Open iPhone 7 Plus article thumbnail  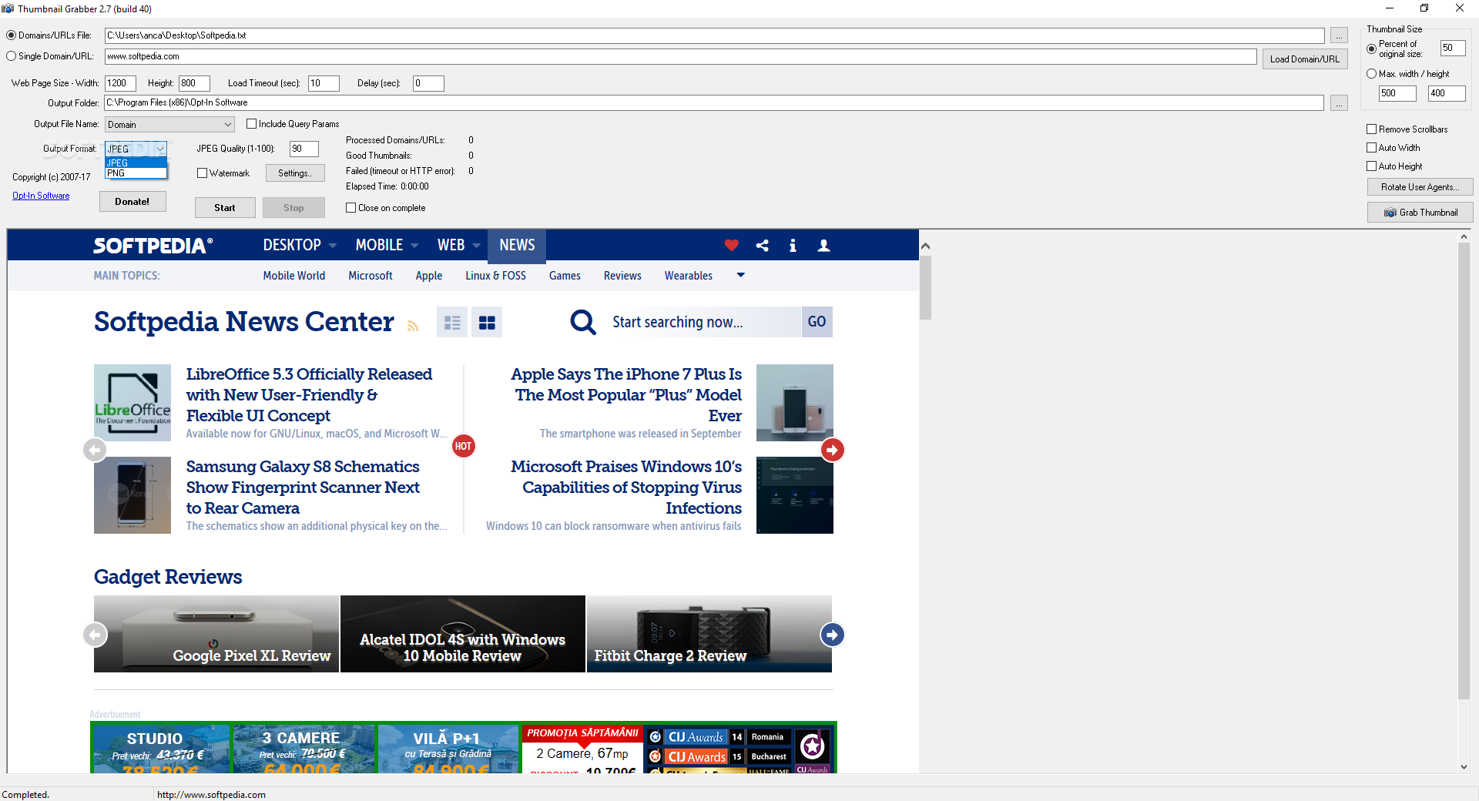[x=795, y=403]
